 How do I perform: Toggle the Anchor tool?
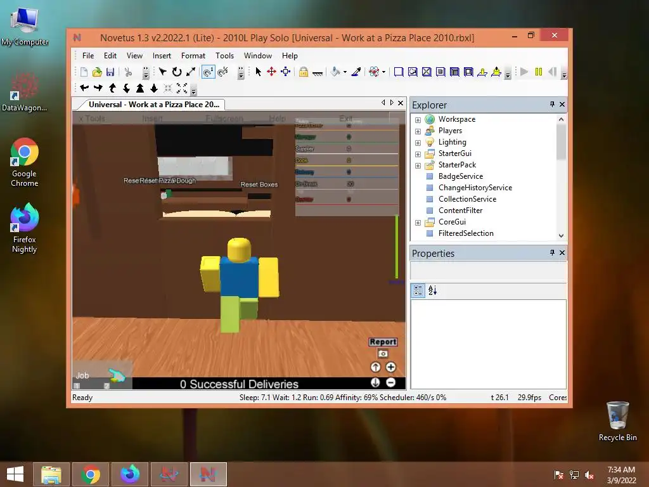coord(318,73)
